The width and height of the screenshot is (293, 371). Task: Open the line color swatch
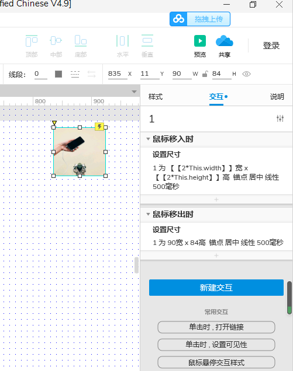coord(58,74)
